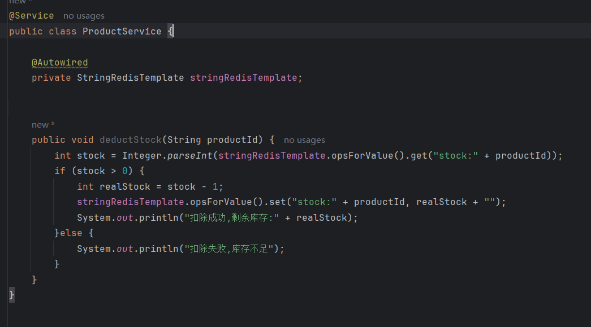Image resolution: width=591 pixels, height=327 pixels.
Task: Click the "stock:" string in the get call
Action: tap(456, 156)
